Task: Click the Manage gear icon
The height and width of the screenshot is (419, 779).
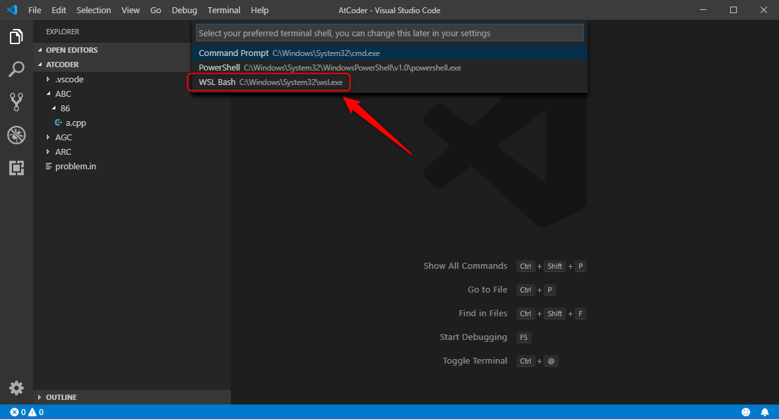Action: (16, 388)
